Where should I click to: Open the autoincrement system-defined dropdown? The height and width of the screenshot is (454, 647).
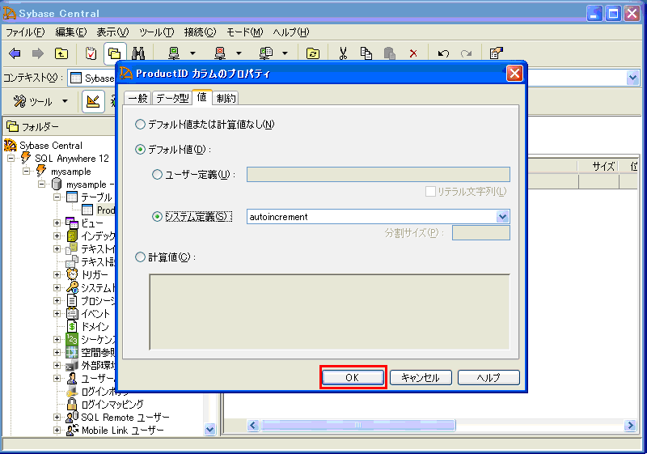[502, 217]
